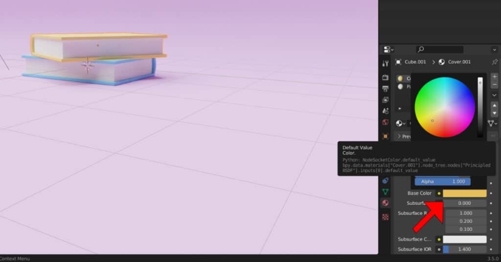Open the Object Data properties tab
Screen dimensions: 501x262
386,192
